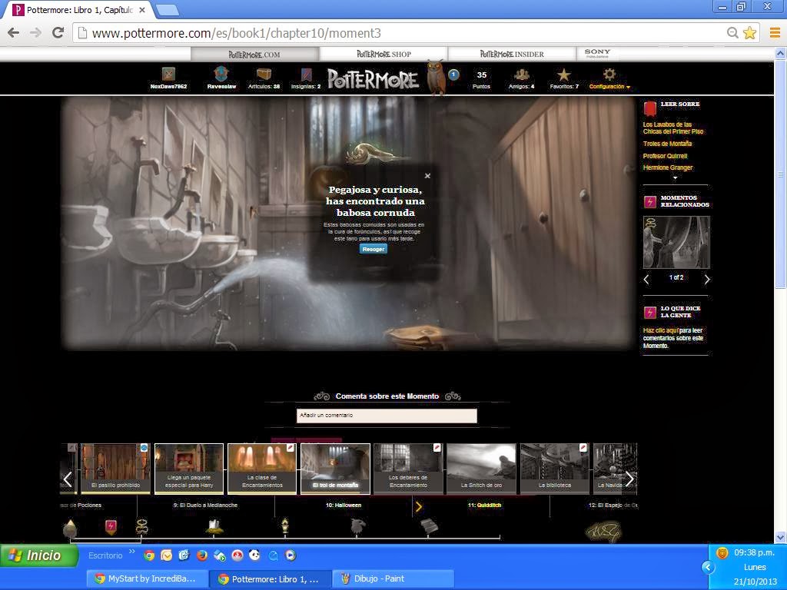
Task: Open Los Lavabos de las Chicas link
Action: (x=673, y=128)
